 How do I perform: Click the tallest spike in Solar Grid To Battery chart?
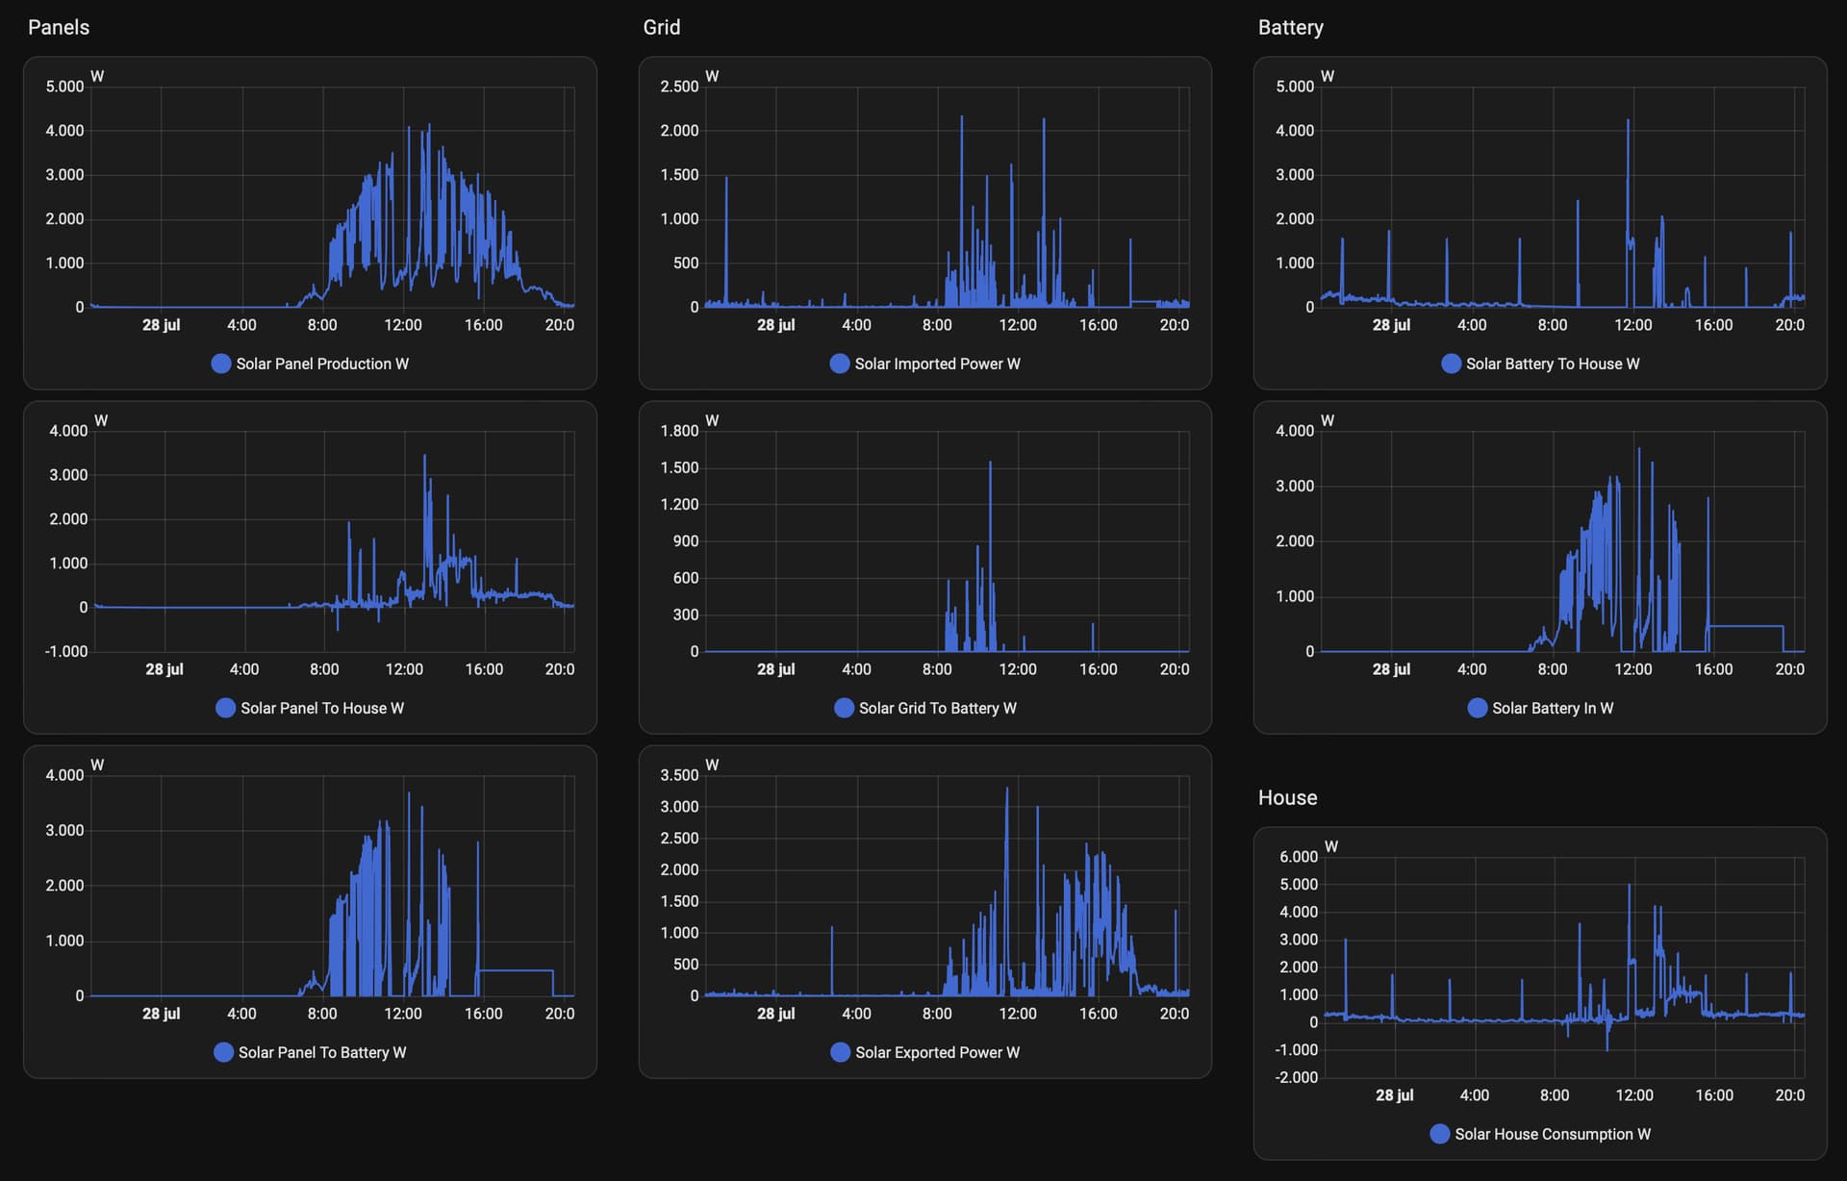pyautogui.click(x=990, y=465)
